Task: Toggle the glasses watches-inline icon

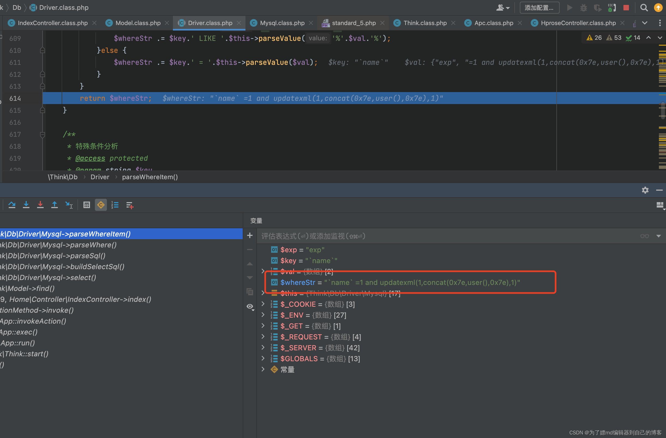Action: 644,236
